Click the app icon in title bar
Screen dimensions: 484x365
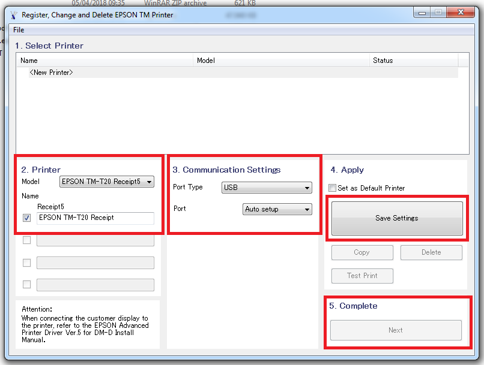point(13,14)
